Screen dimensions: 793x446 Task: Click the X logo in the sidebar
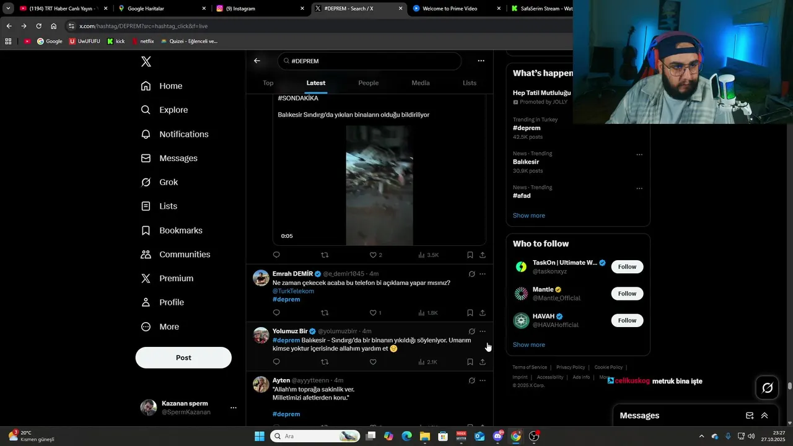(146, 61)
